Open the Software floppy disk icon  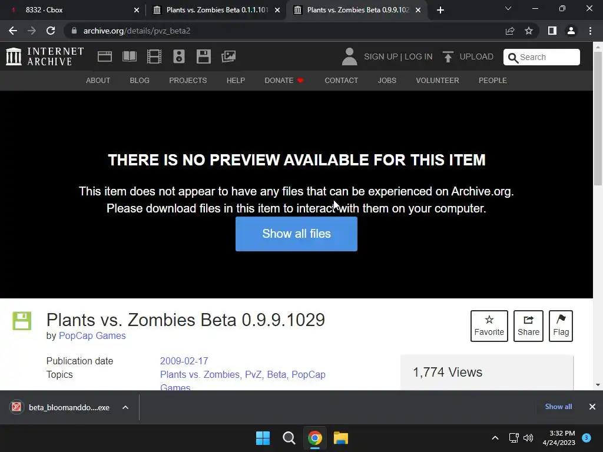[x=203, y=56]
